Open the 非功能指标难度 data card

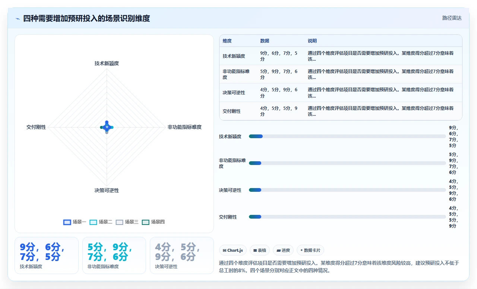[x=114, y=255]
